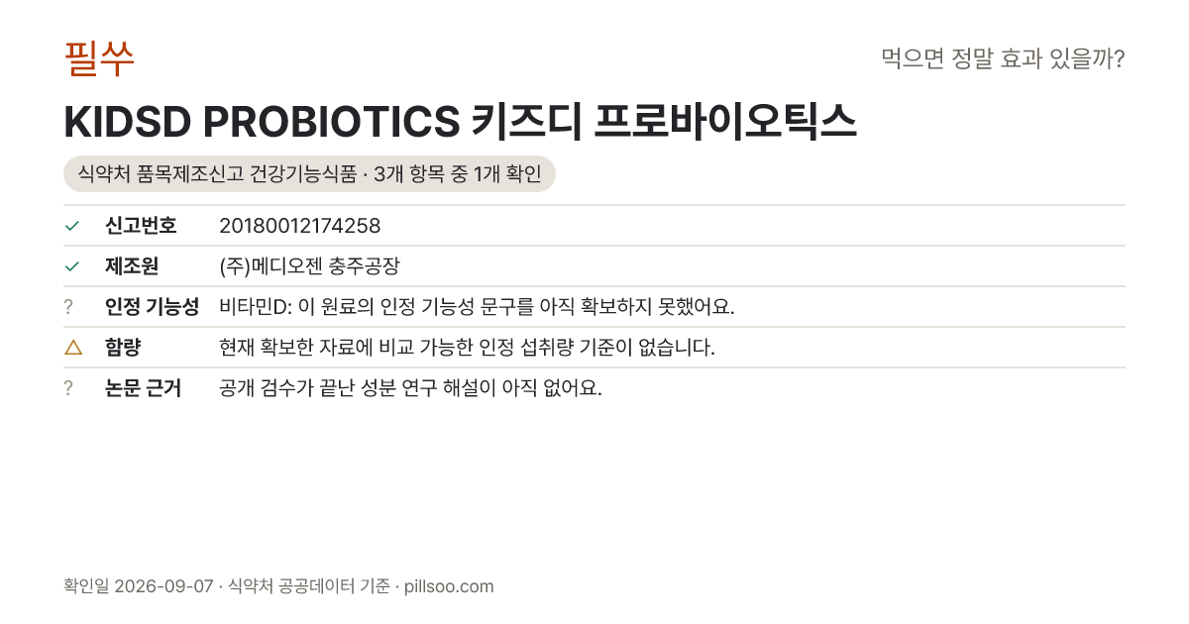This screenshot has width=1189, height=624.
Task: Click green checkmark icon beside 제조원
Action: [71, 266]
